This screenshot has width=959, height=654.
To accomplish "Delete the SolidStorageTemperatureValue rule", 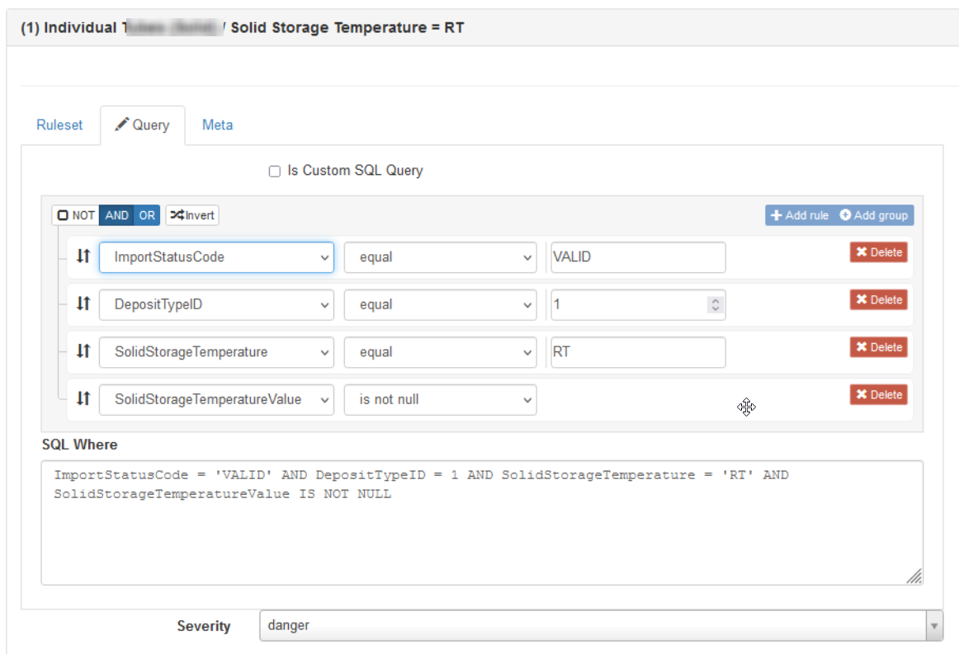I will (878, 395).
